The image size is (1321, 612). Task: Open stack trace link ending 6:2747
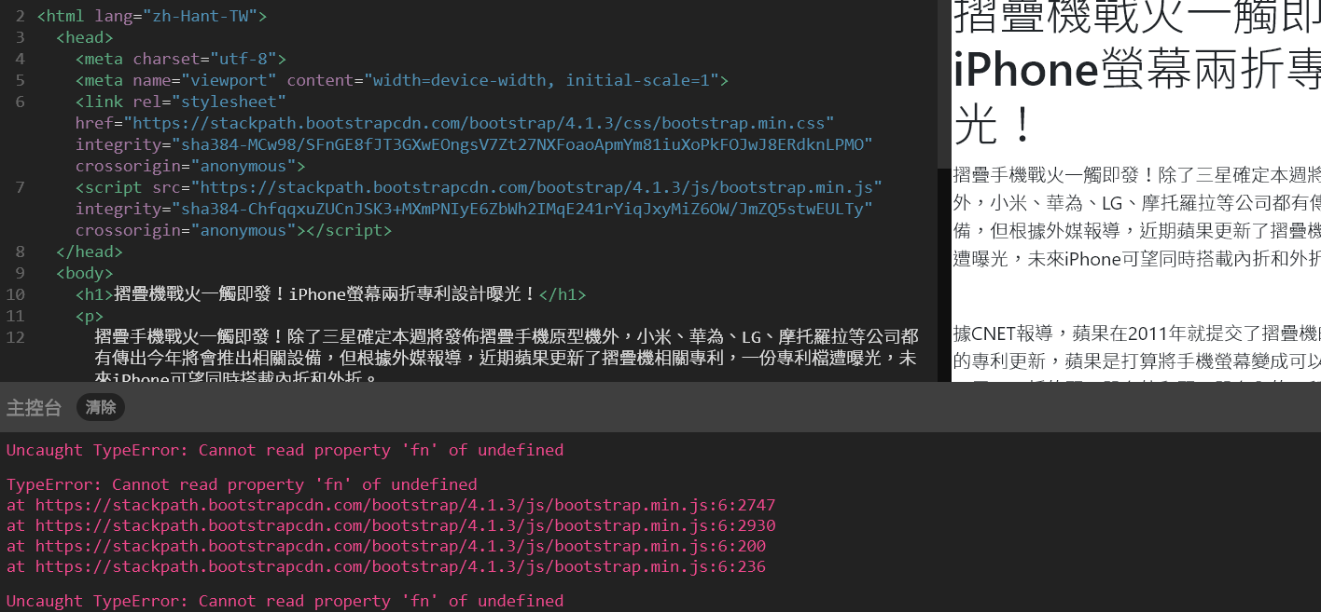point(405,505)
